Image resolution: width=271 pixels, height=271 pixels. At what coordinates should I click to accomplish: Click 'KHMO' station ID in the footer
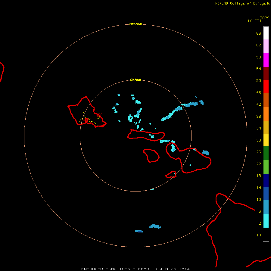143,269
